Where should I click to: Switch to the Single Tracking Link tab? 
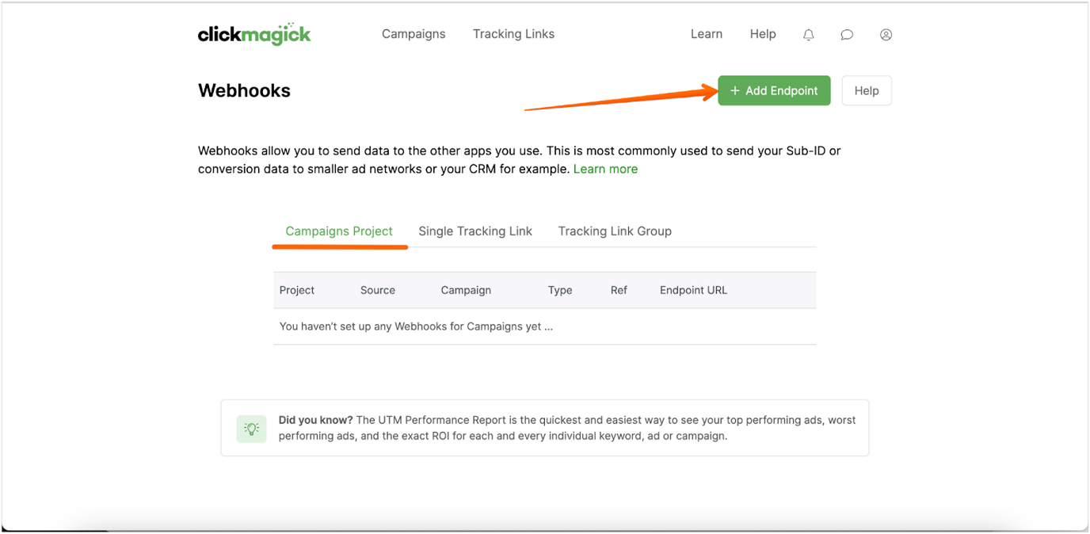[475, 231]
